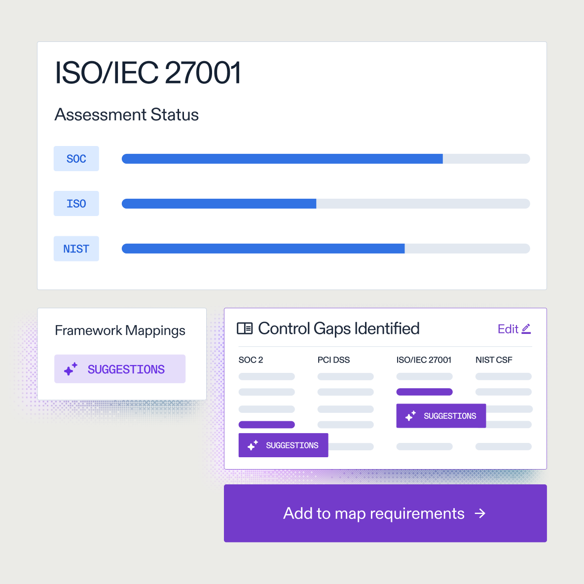
Task: Click highlighted purple gap bar under ISO/IEC 27001
Action: point(424,392)
